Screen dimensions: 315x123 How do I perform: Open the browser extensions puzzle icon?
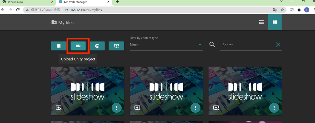pos(299,10)
